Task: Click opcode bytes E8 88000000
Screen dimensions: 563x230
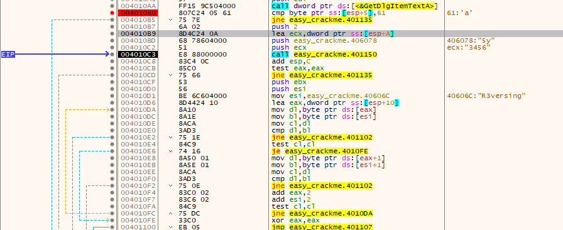Action: (x=202, y=54)
